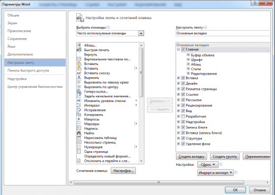Click the horizontal scrollbar at dialog bottom

(159, 182)
